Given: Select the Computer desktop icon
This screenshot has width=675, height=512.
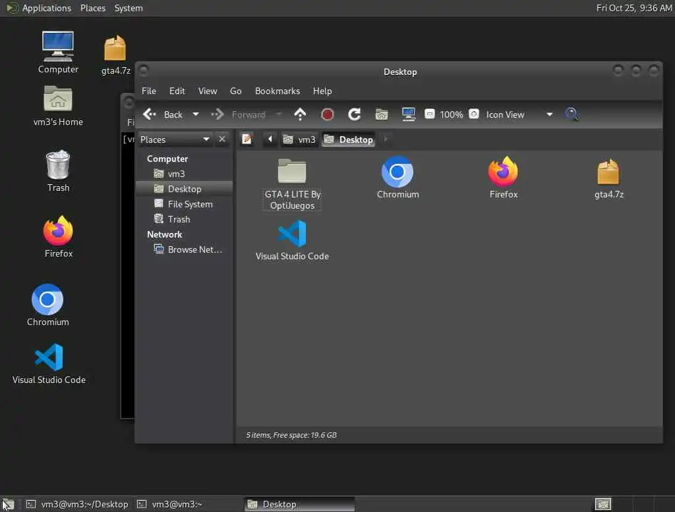Looking at the screenshot, I should [x=58, y=52].
